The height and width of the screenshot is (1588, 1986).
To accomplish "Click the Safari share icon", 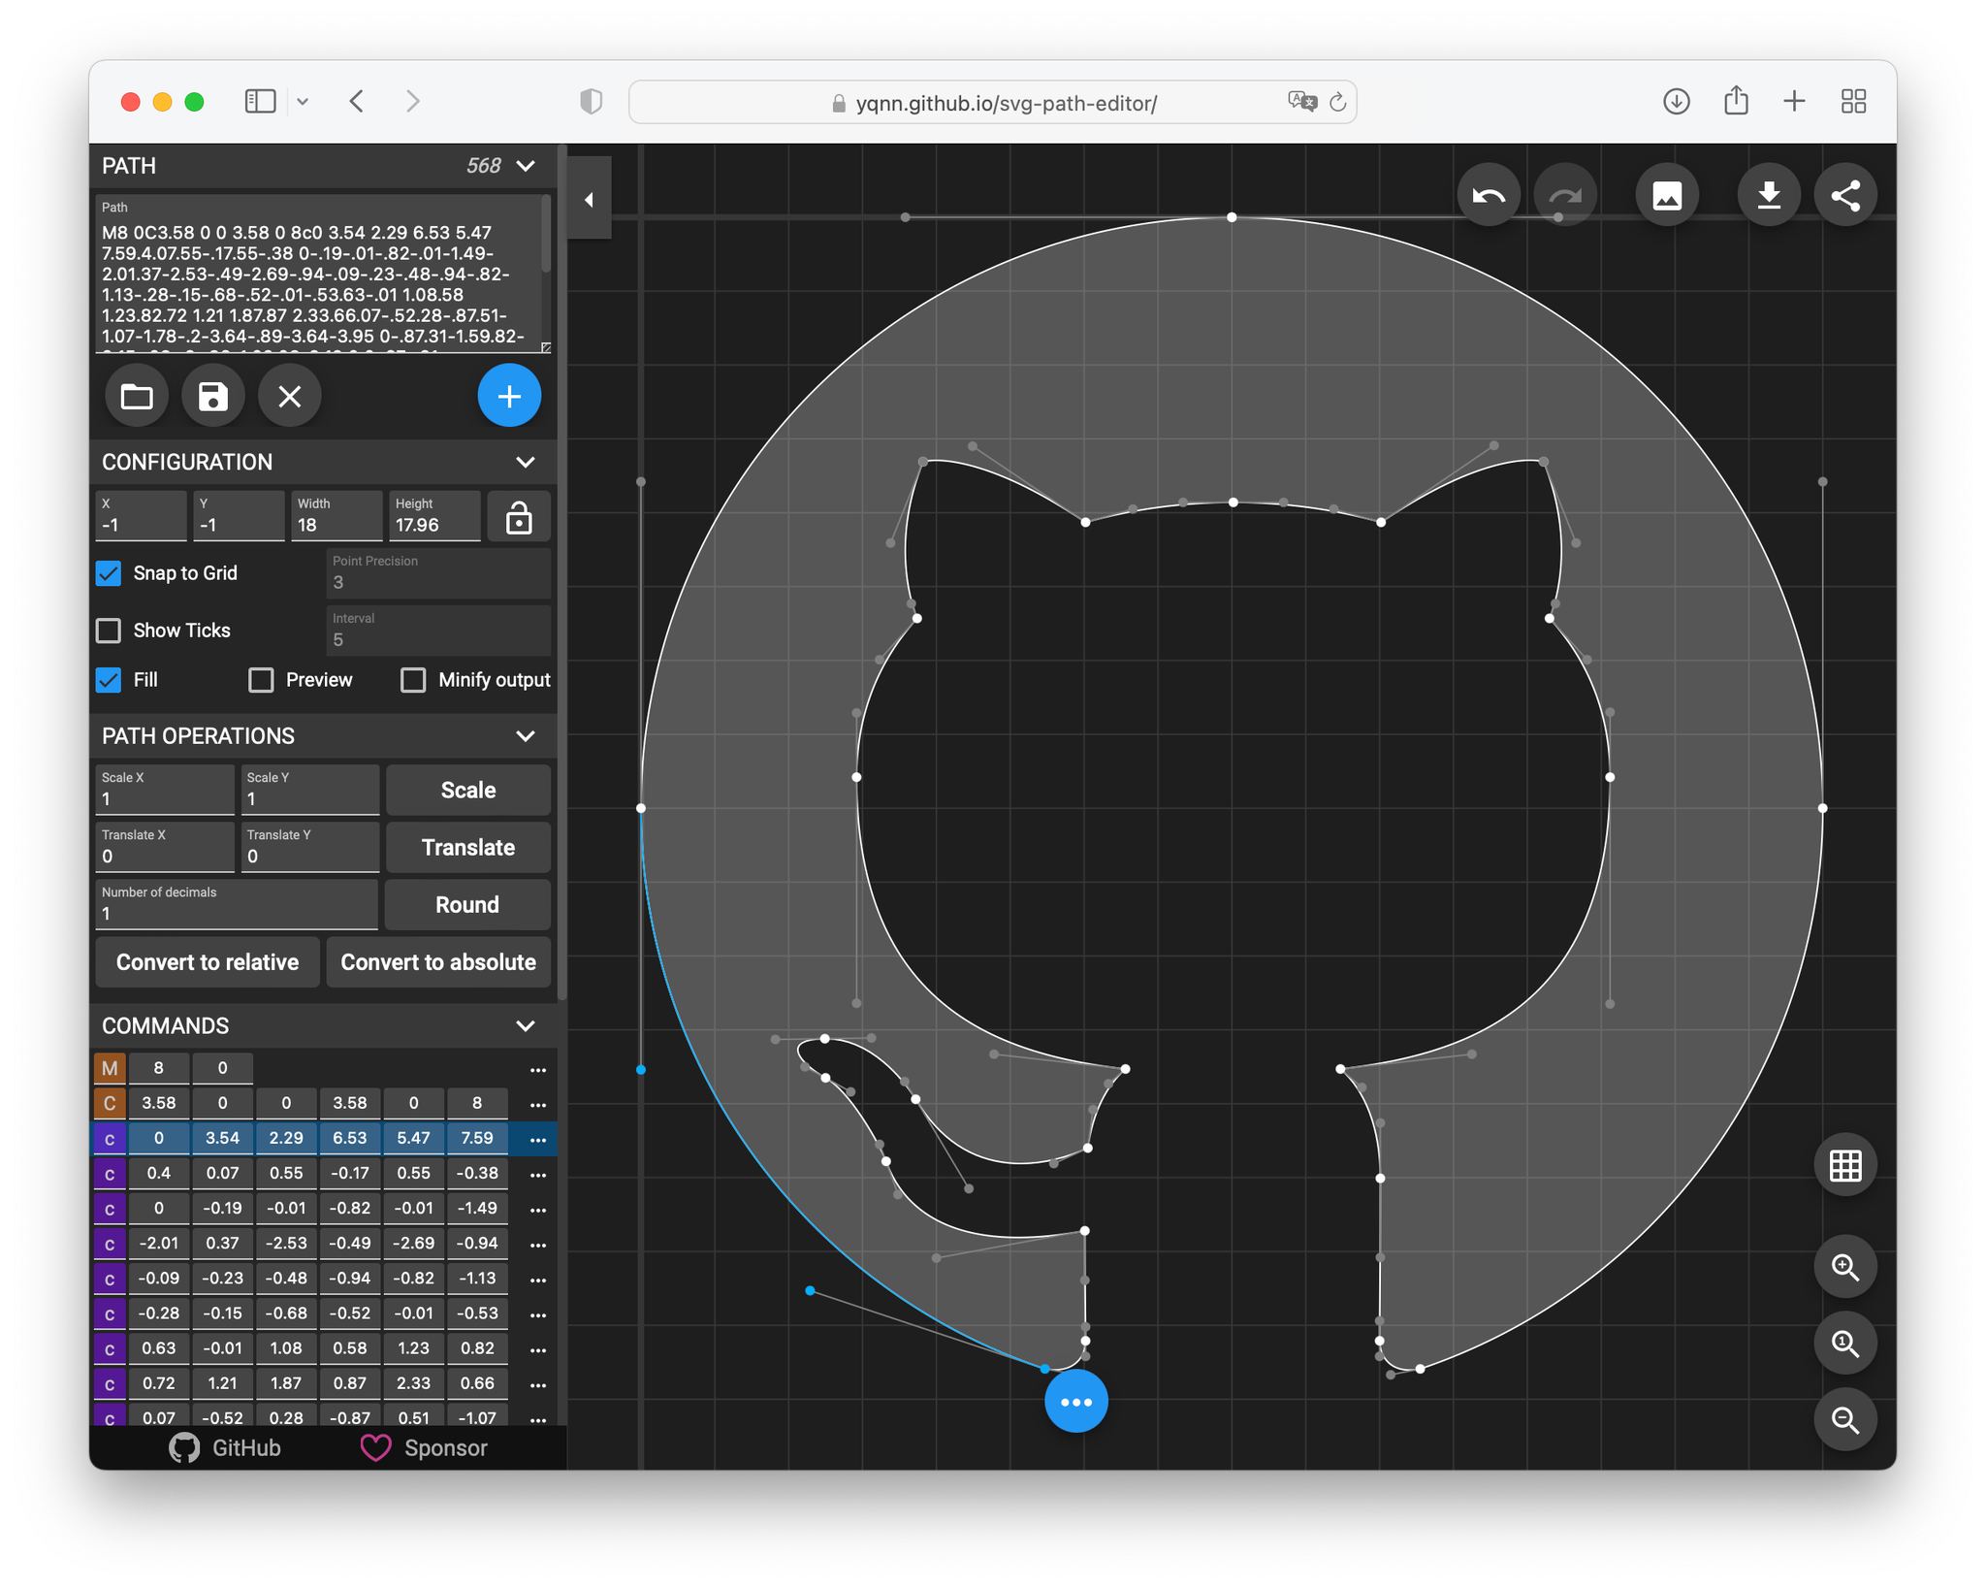I will point(1736,100).
